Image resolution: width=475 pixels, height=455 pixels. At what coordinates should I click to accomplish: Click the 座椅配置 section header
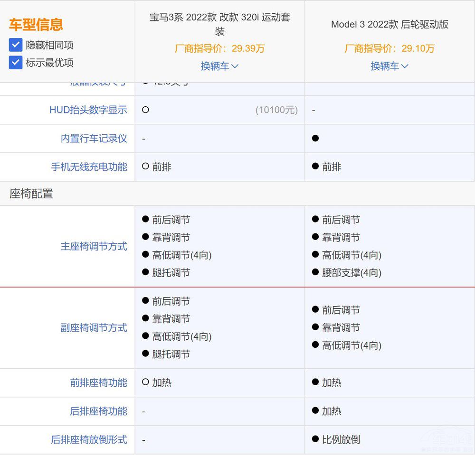(x=31, y=194)
